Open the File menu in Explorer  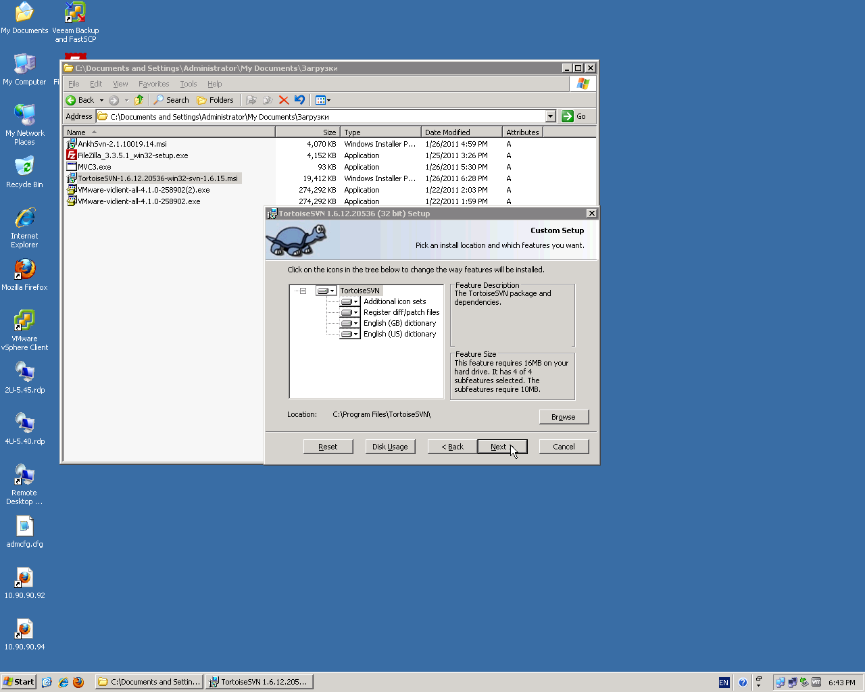pyautogui.click(x=74, y=84)
